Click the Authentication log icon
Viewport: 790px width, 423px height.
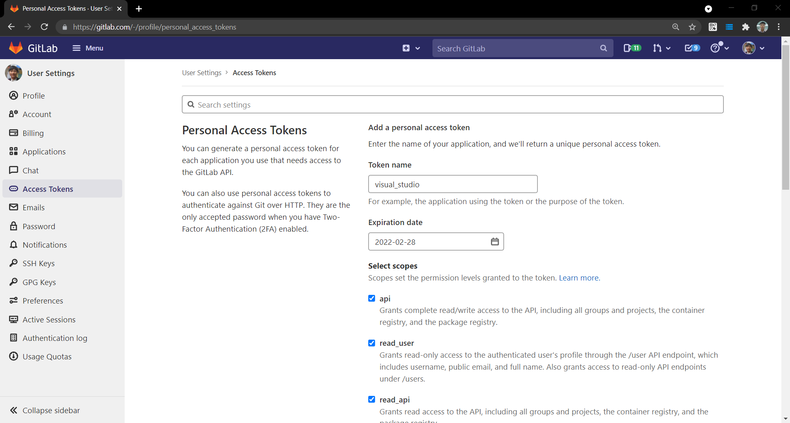[x=14, y=338]
